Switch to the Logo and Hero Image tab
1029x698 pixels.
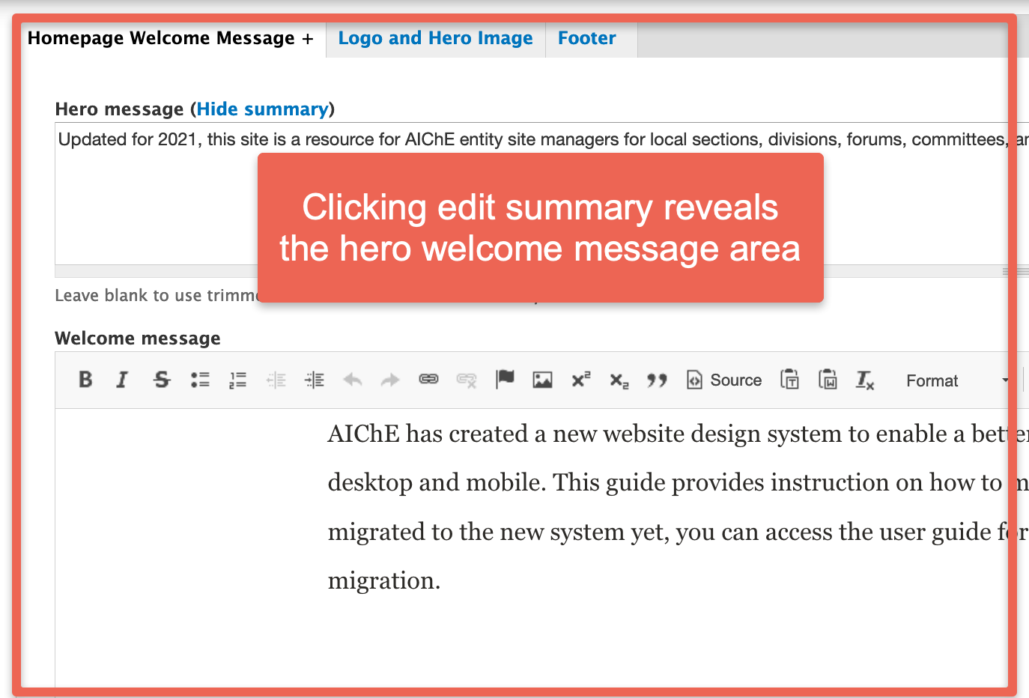click(x=435, y=38)
